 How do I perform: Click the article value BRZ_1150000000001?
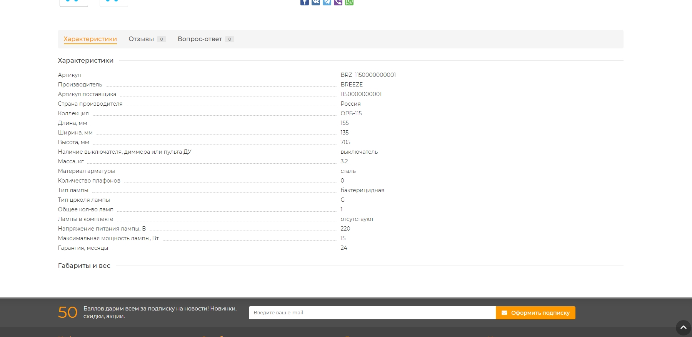368,75
